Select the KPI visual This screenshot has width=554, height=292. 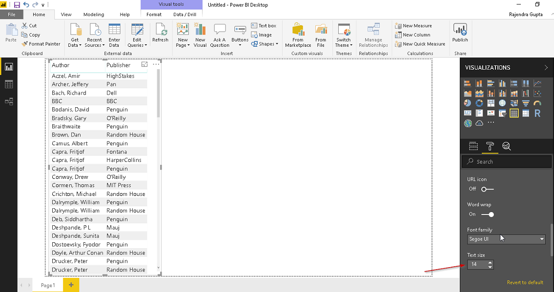coord(491,113)
